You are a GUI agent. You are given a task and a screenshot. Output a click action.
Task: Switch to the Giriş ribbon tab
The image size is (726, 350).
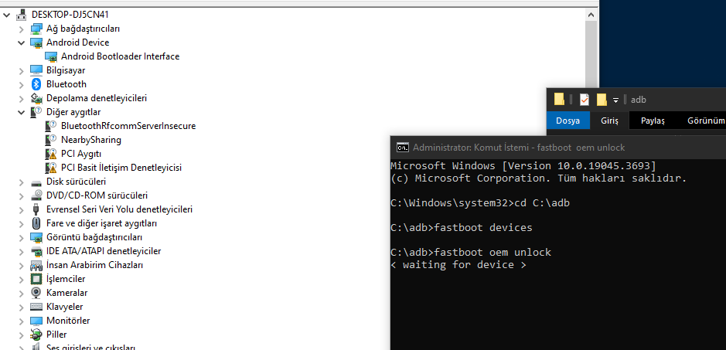(x=610, y=121)
